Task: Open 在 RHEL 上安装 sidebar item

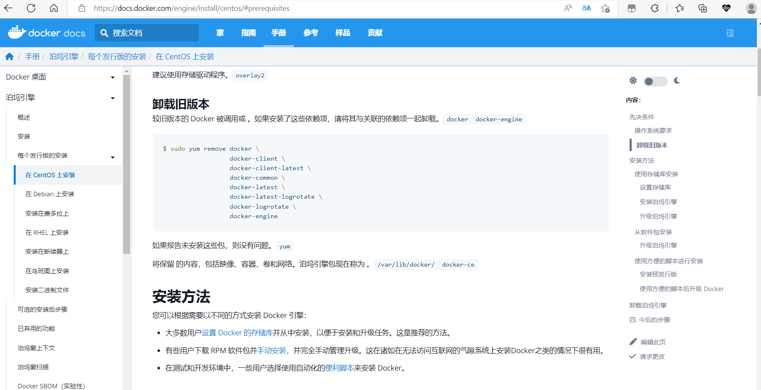Action: (47, 233)
